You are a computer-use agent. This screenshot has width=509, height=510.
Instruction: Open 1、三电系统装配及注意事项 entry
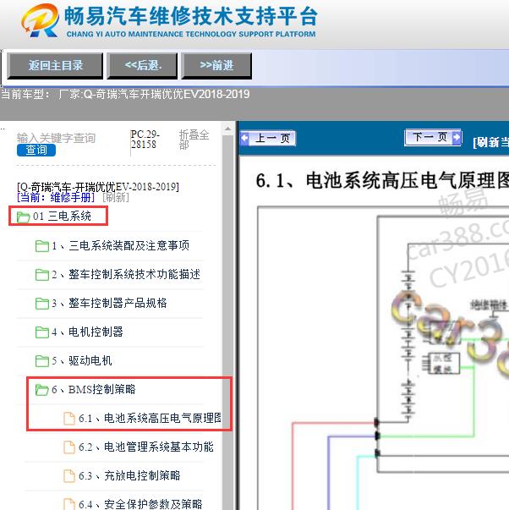coord(121,245)
